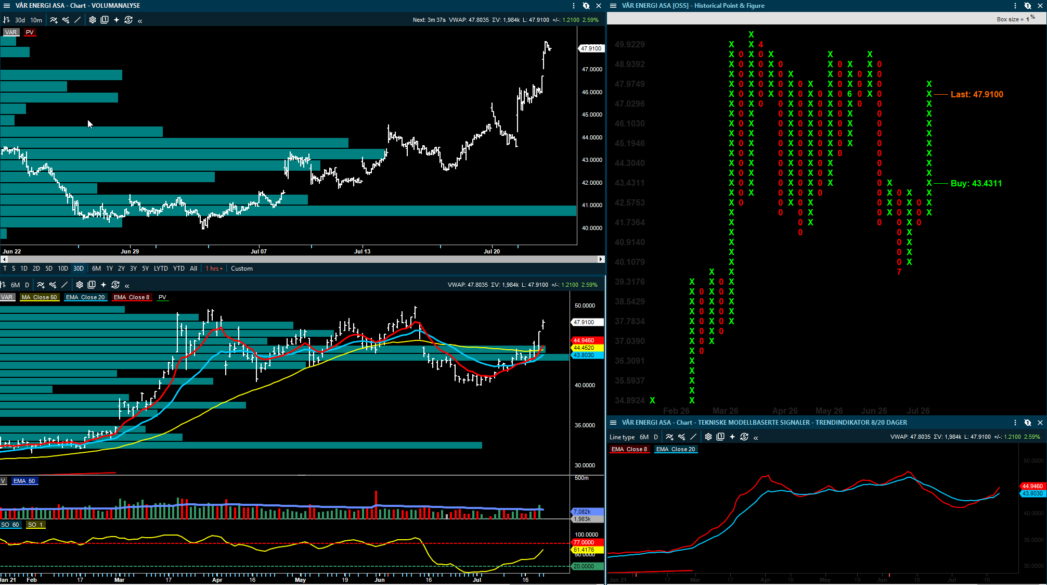1047x585 pixels.
Task: Add indicator in the VOLUMANALYSE toolbar
Action: (54, 20)
